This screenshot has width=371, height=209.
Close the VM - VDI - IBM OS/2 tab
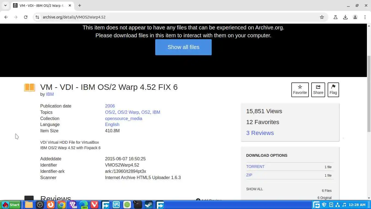point(70,5)
